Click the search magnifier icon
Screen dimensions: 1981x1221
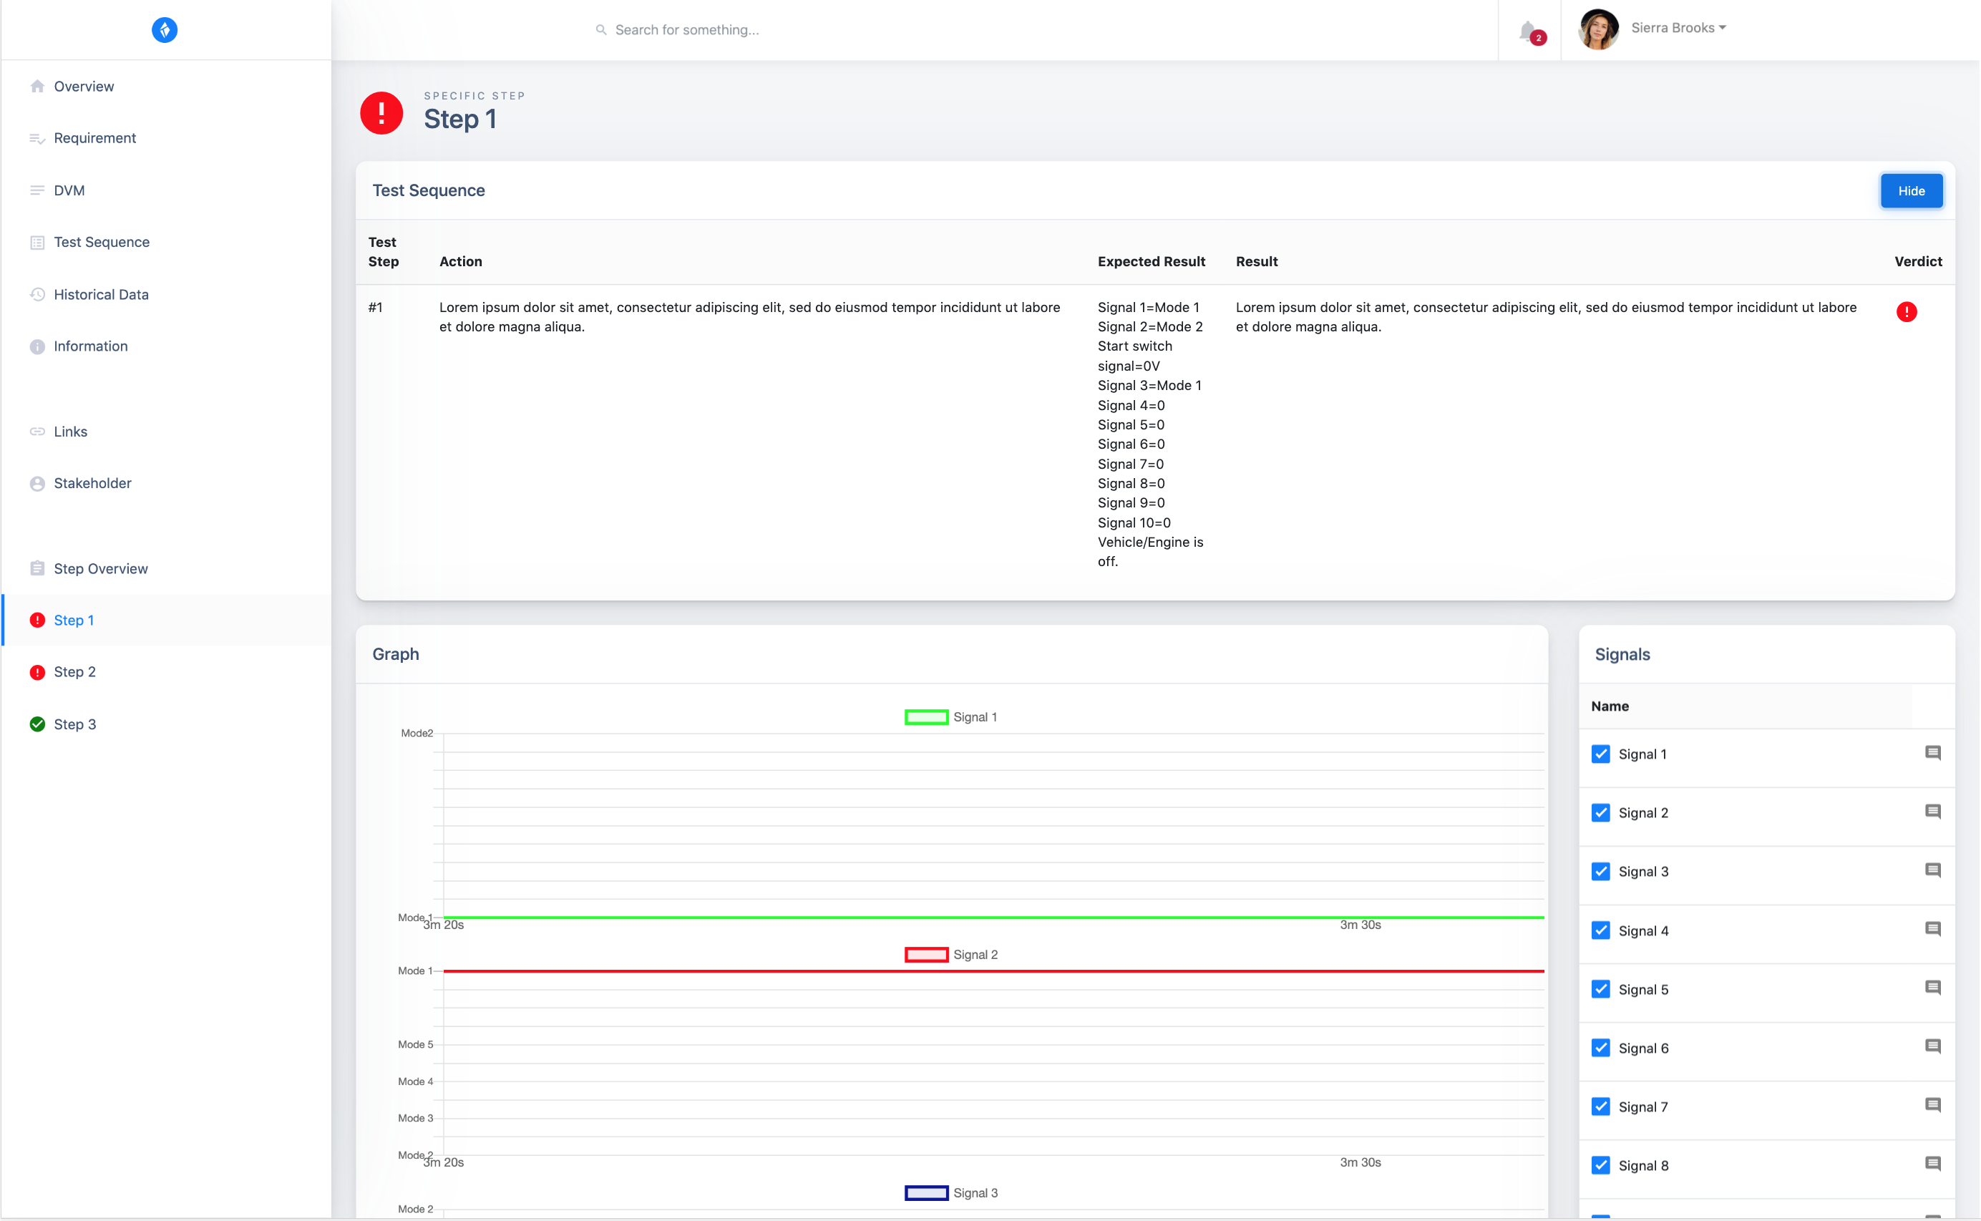coord(601,30)
